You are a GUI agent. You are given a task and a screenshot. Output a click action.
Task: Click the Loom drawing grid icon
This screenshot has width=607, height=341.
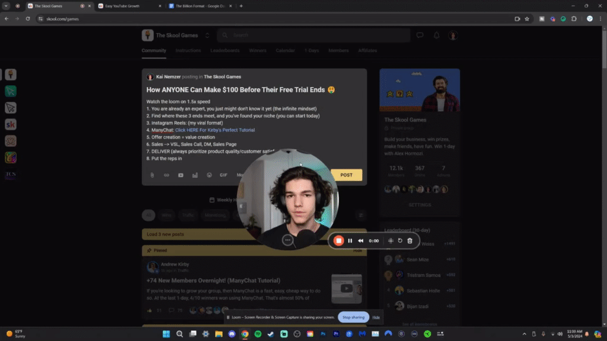coord(391,240)
